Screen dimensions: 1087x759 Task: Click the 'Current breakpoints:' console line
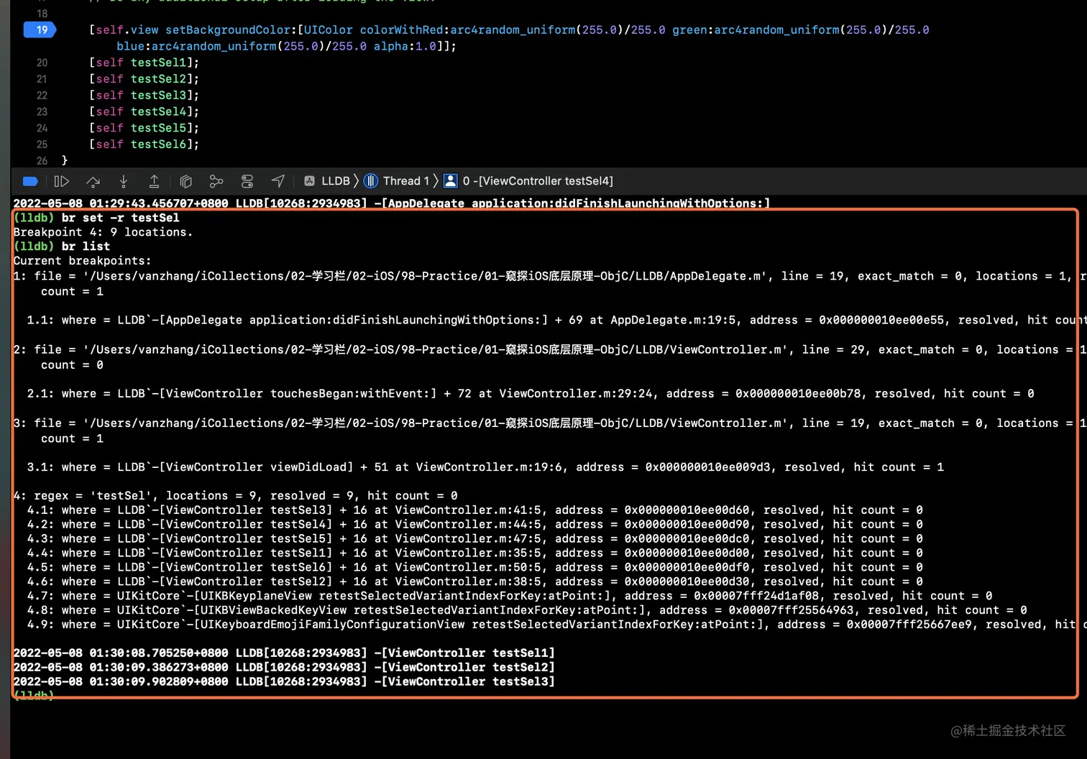82,261
